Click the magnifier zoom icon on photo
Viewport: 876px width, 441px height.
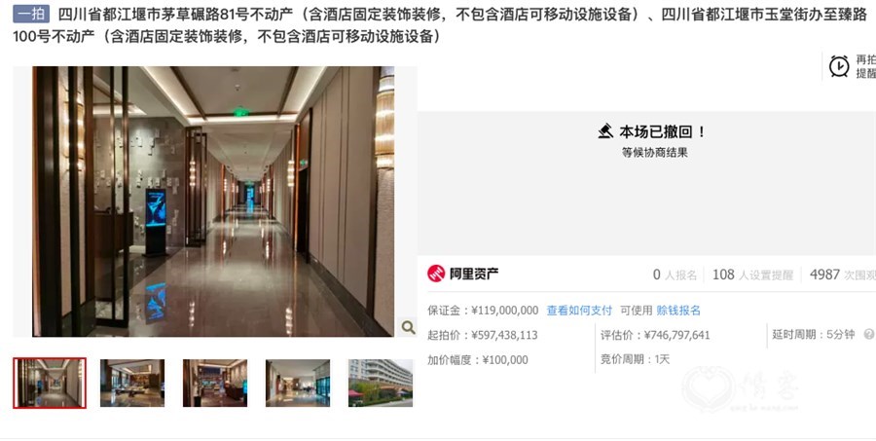[x=408, y=327]
